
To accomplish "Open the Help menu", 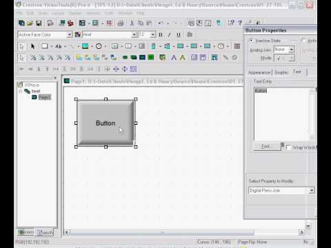I will point(141,13).
